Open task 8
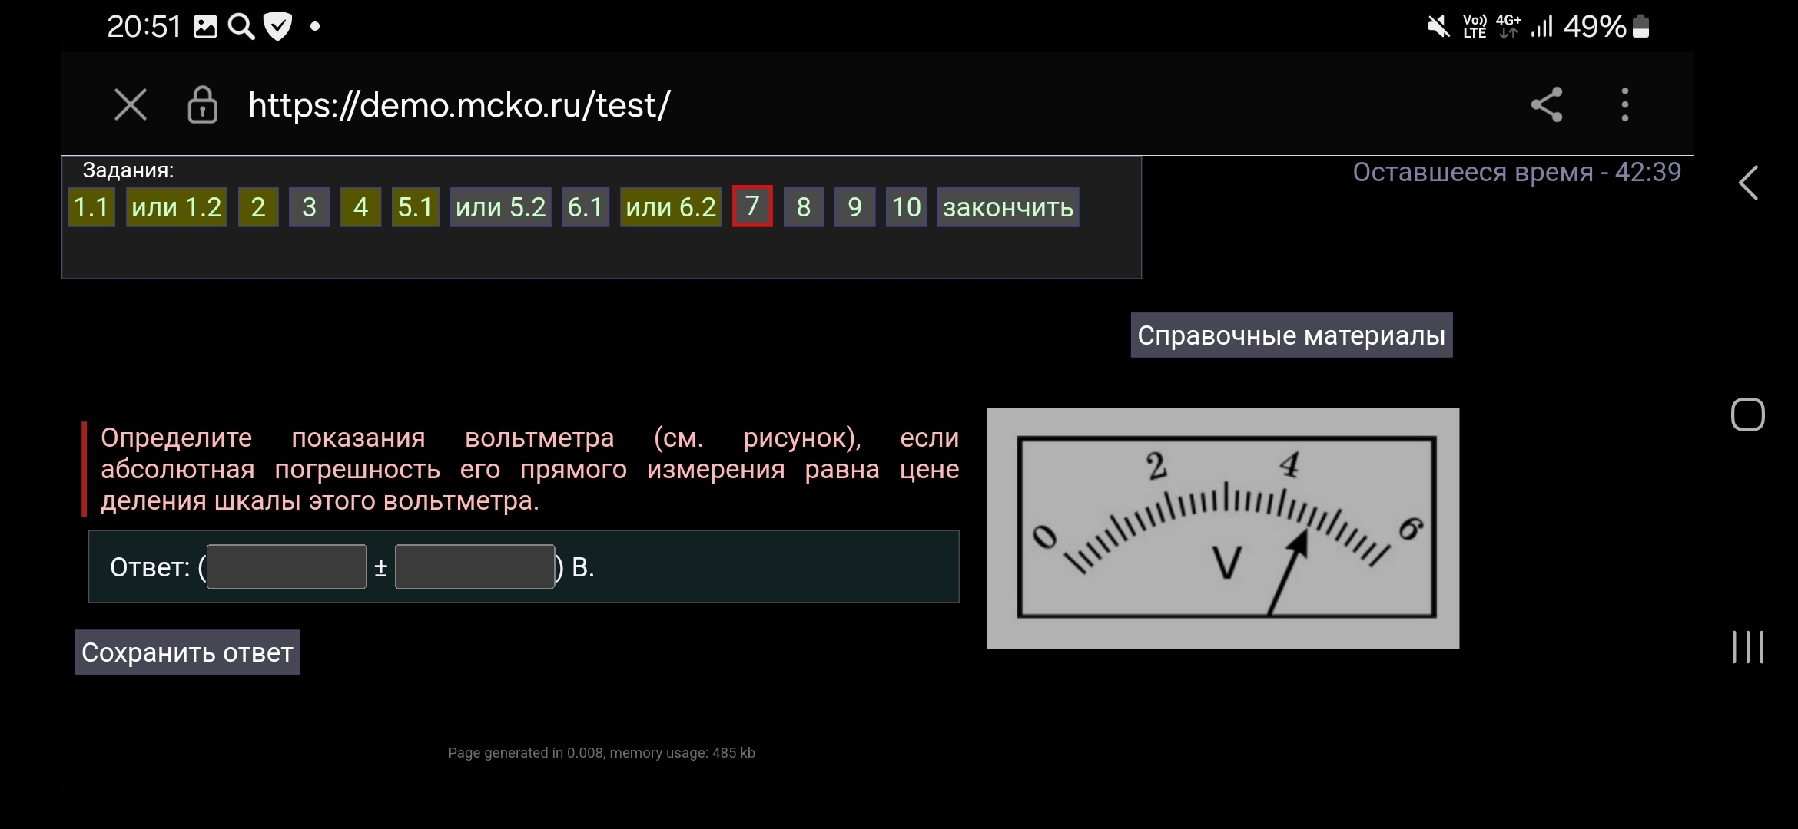The width and height of the screenshot is (1798, 829). 804,207
